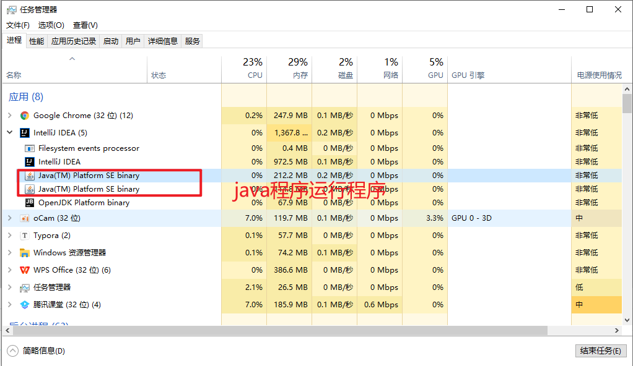Select the Google Chrome process icon
Viewport: 633px width, 366px height.
pyautogui.click(x=25, y=115)
